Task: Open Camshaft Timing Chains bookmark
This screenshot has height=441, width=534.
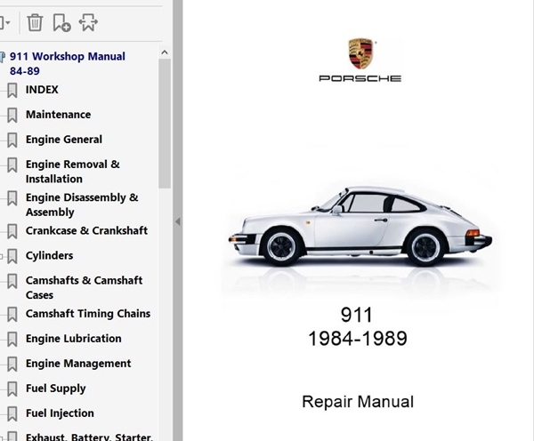Action: click(88, 313)
